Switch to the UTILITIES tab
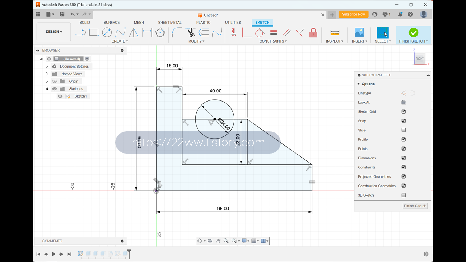This screenshot has height=262, width=466. [x=233, y=23]
